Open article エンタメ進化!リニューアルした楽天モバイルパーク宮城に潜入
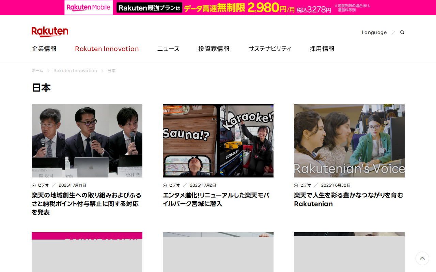This screenshot has width=436, height=272. [216, 199]
